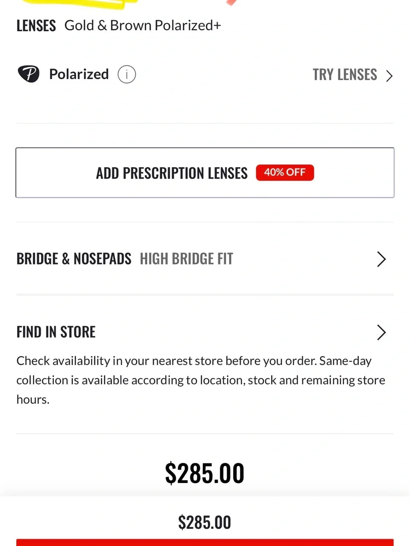This screenshot has height=546, width=410.
Task: Select the FIND IN STORE heading
Action: pyautogui.click(x=56, y=332)
